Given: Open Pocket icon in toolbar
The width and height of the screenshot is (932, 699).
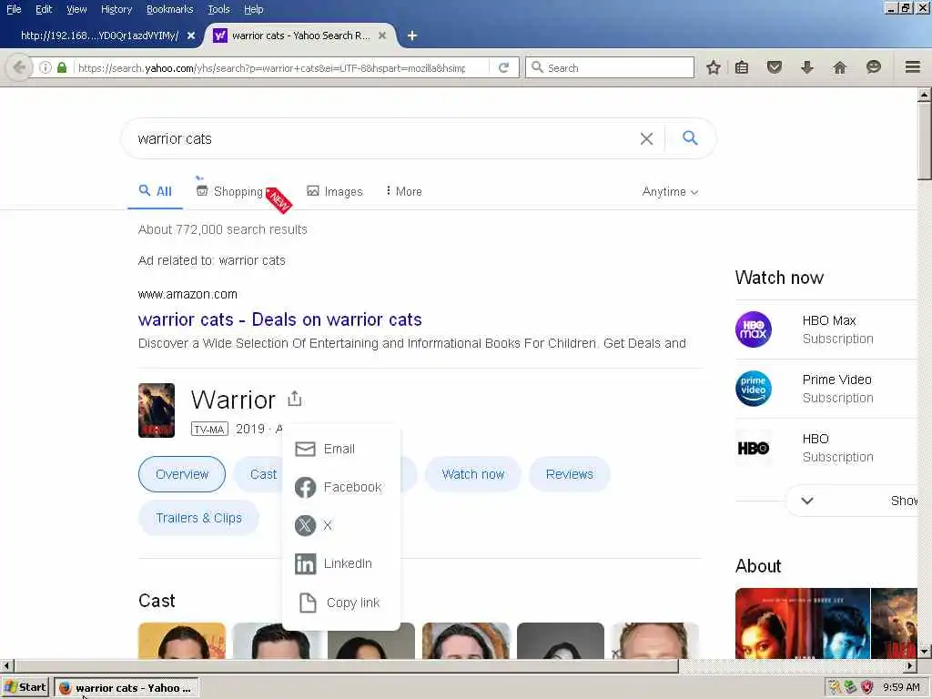Looking at the screenshot, I should [774, 67].
